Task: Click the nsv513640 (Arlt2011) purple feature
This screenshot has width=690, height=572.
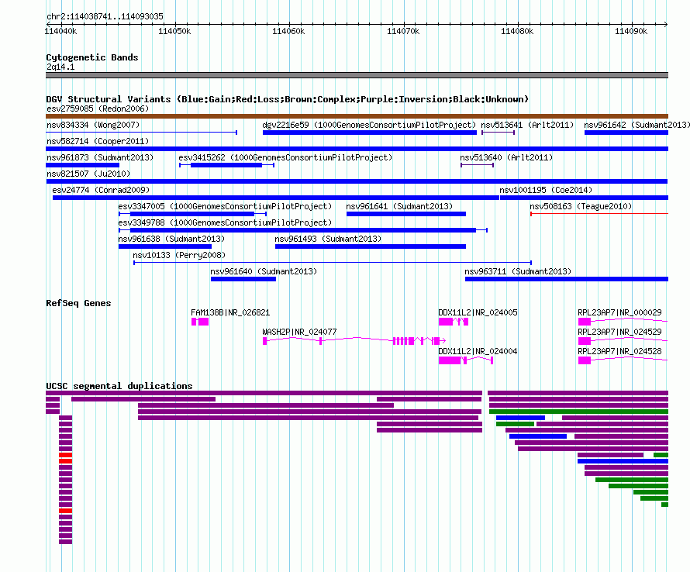Action: point(477,165)
